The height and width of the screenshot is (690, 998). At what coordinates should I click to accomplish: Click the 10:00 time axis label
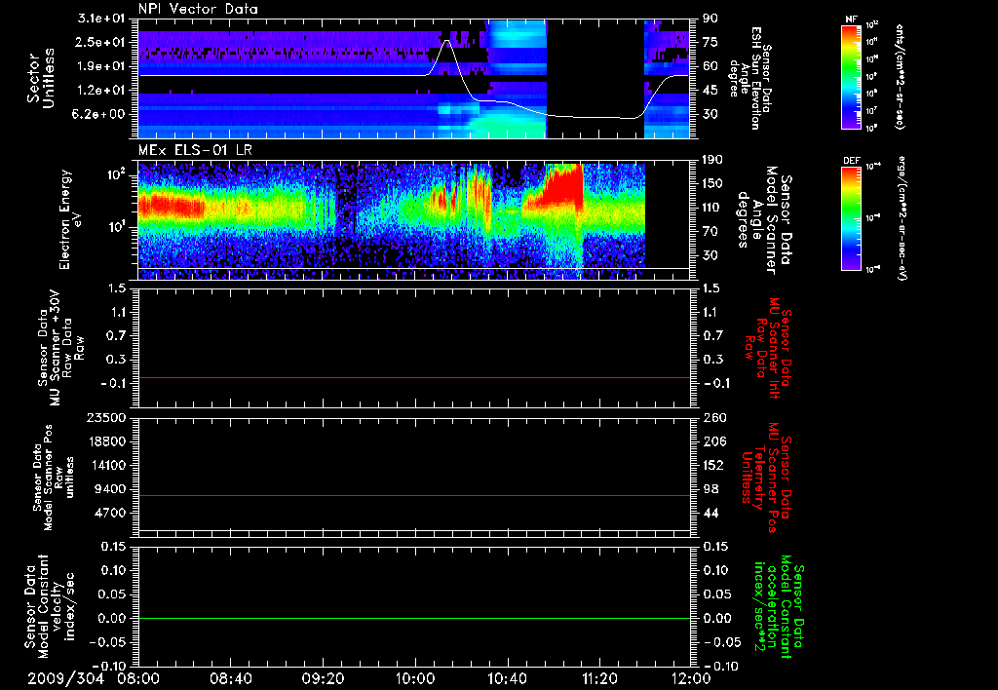coord(415,679)
